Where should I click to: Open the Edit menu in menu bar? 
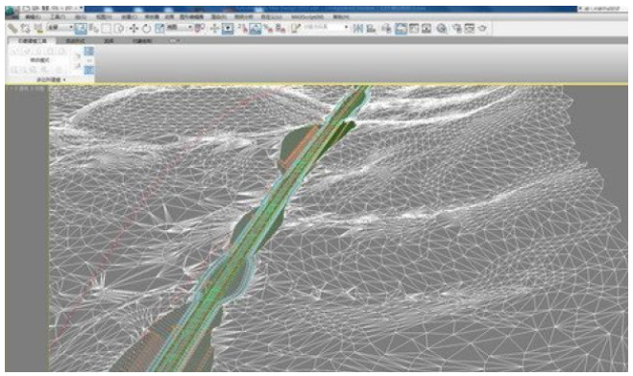33,17
